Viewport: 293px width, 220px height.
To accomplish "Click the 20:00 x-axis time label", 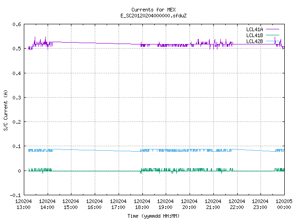I will (189, 207).
